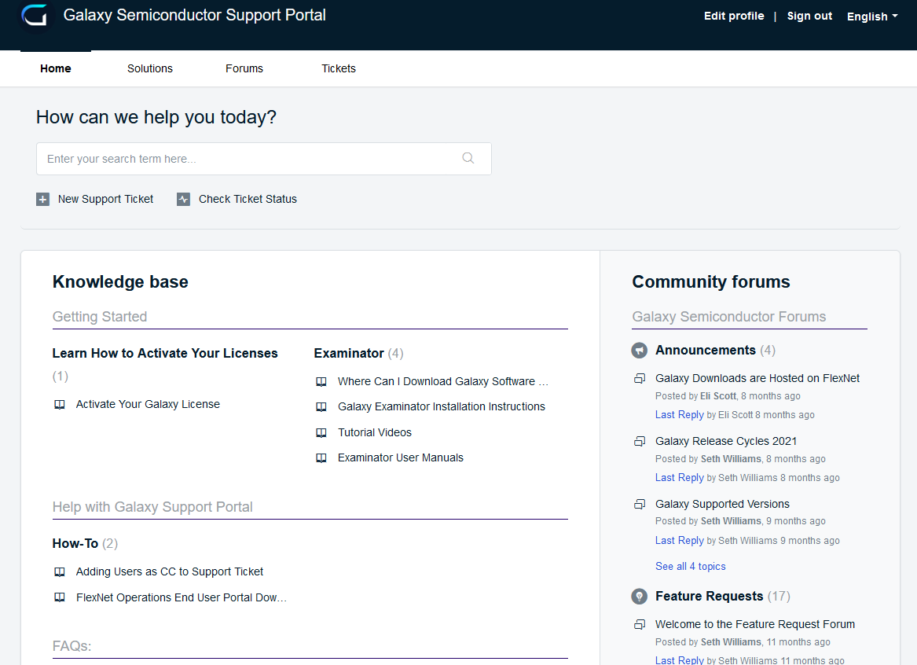Click the Galaxy Semiconductor Support Portal title
The height and width of the screenshot is (665, 917).
pyautogui.click(x=194, y=15)
